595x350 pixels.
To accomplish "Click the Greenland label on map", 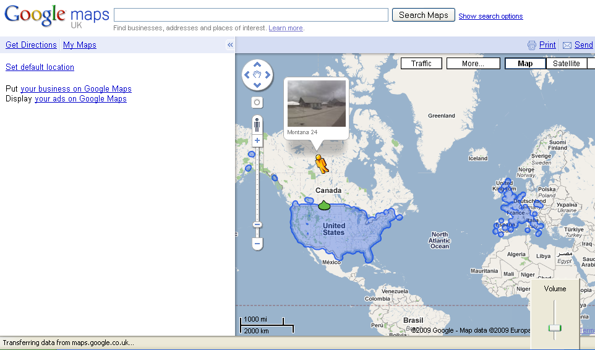I will pyautogui.click(x=442, y=116).
